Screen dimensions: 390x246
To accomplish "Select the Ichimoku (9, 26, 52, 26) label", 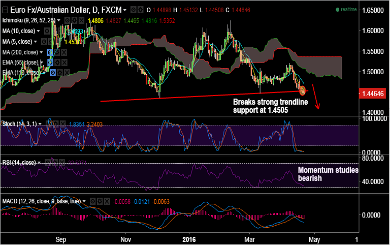I will [x=29, y=20].
